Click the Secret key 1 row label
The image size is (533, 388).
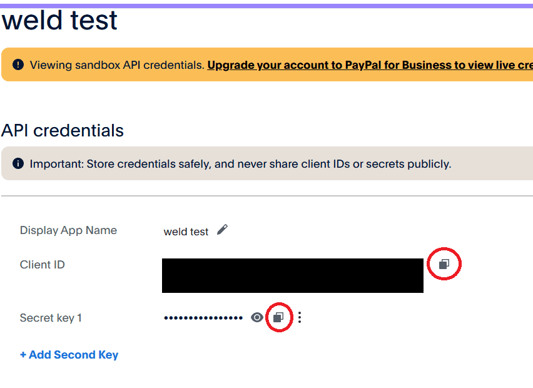point(51,317)
